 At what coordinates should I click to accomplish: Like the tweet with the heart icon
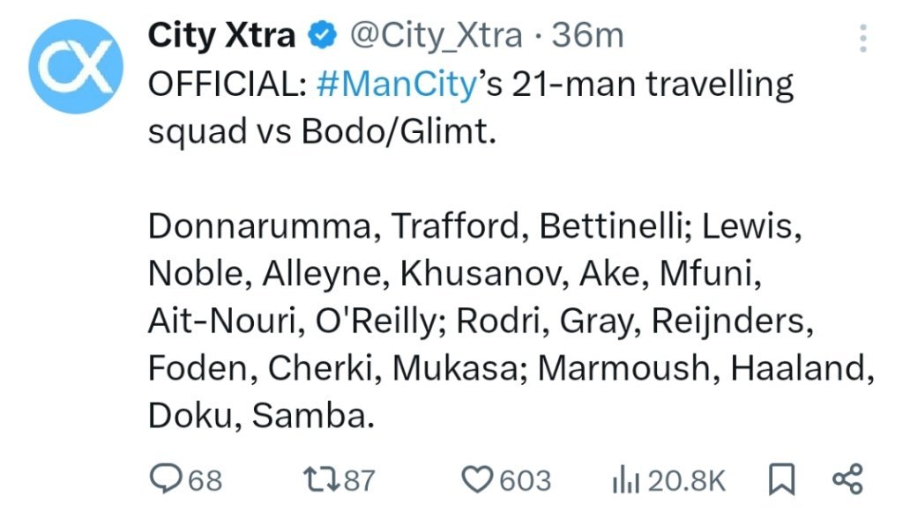pos(477,480)
